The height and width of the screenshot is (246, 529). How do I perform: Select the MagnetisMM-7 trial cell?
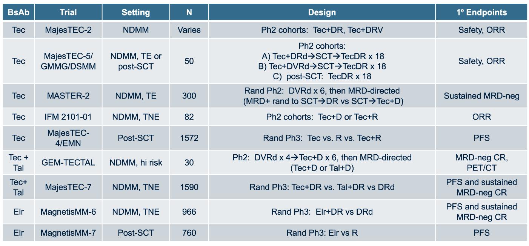[x=68, y=233]
